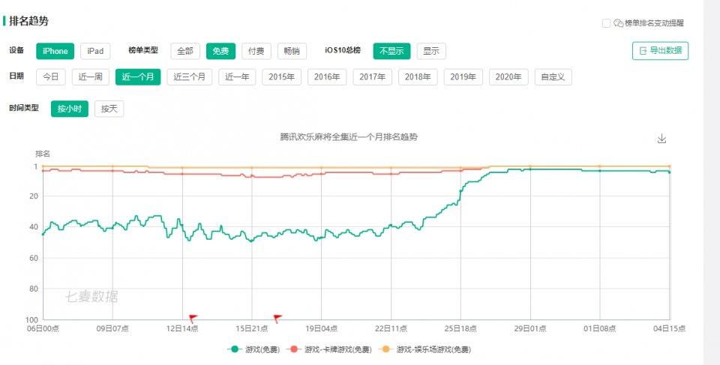
Task: Select the 2015年 date range
Action: click(x=281, y=77)
